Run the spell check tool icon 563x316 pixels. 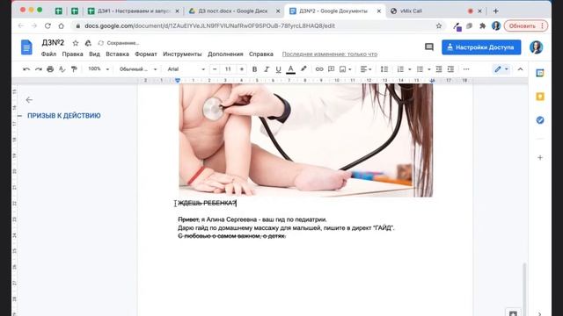point(62,69)
